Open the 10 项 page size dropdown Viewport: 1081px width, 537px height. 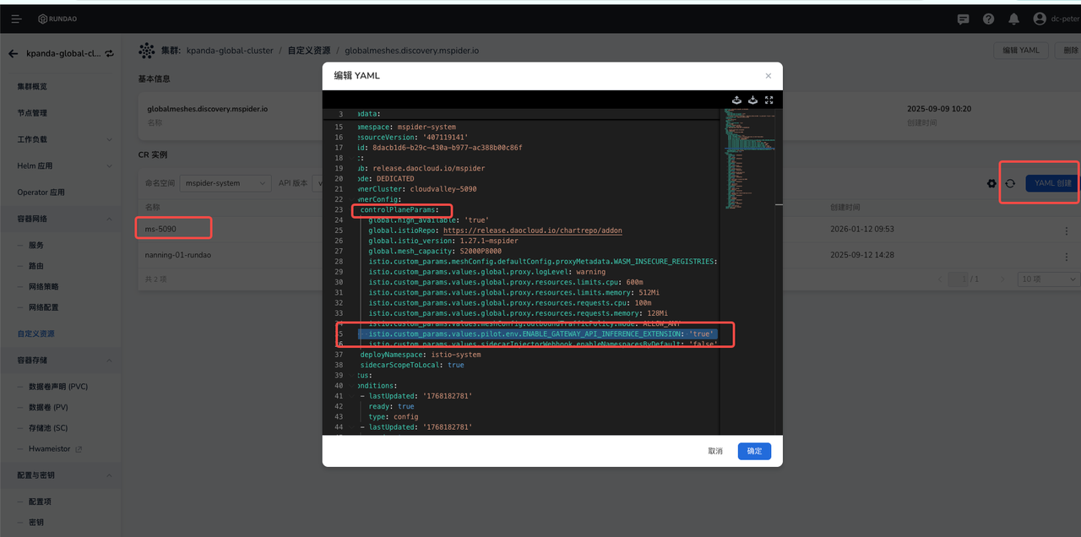(1048, 279)
